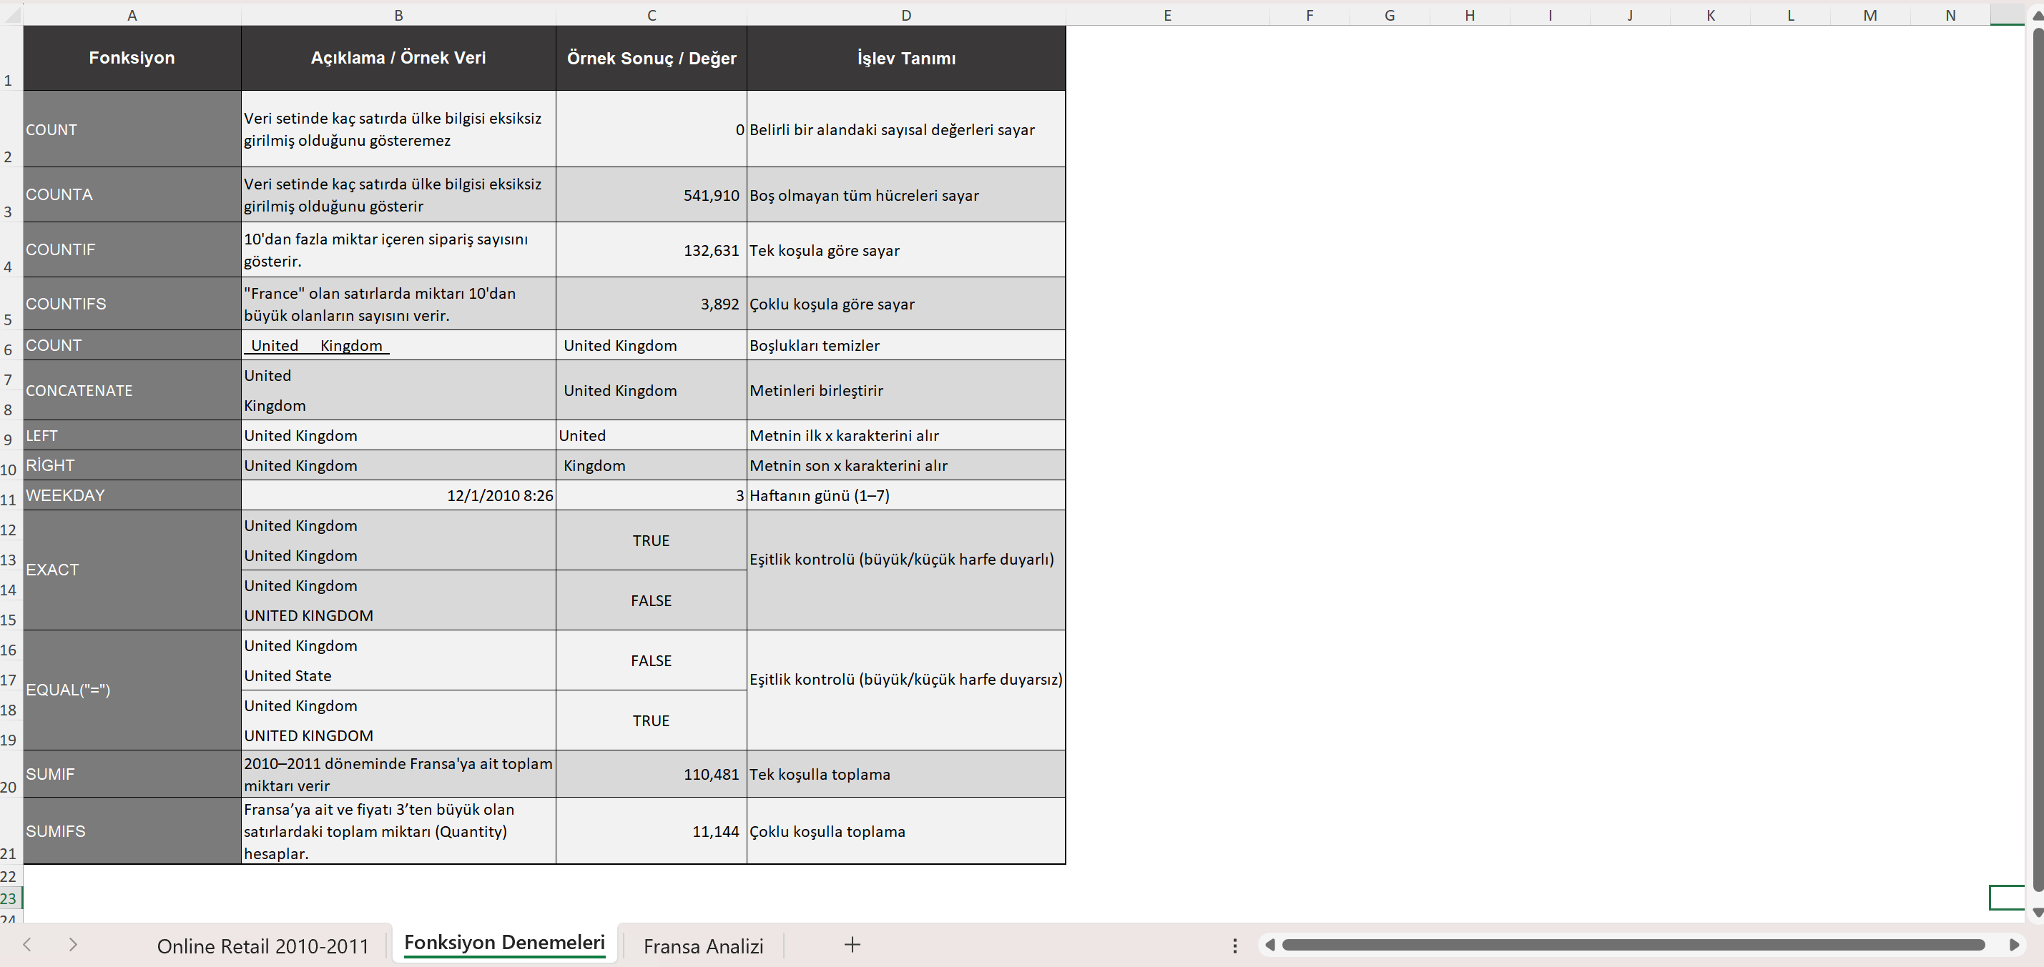Select the LEFT function cell
The width and height of the screenshot is (2044, 967).
click(132, 435)
